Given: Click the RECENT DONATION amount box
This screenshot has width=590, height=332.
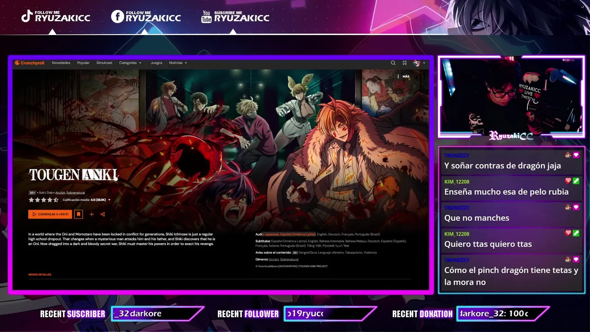Looking at the screenshot, I should pyautogui.click(x=503, y=314).
